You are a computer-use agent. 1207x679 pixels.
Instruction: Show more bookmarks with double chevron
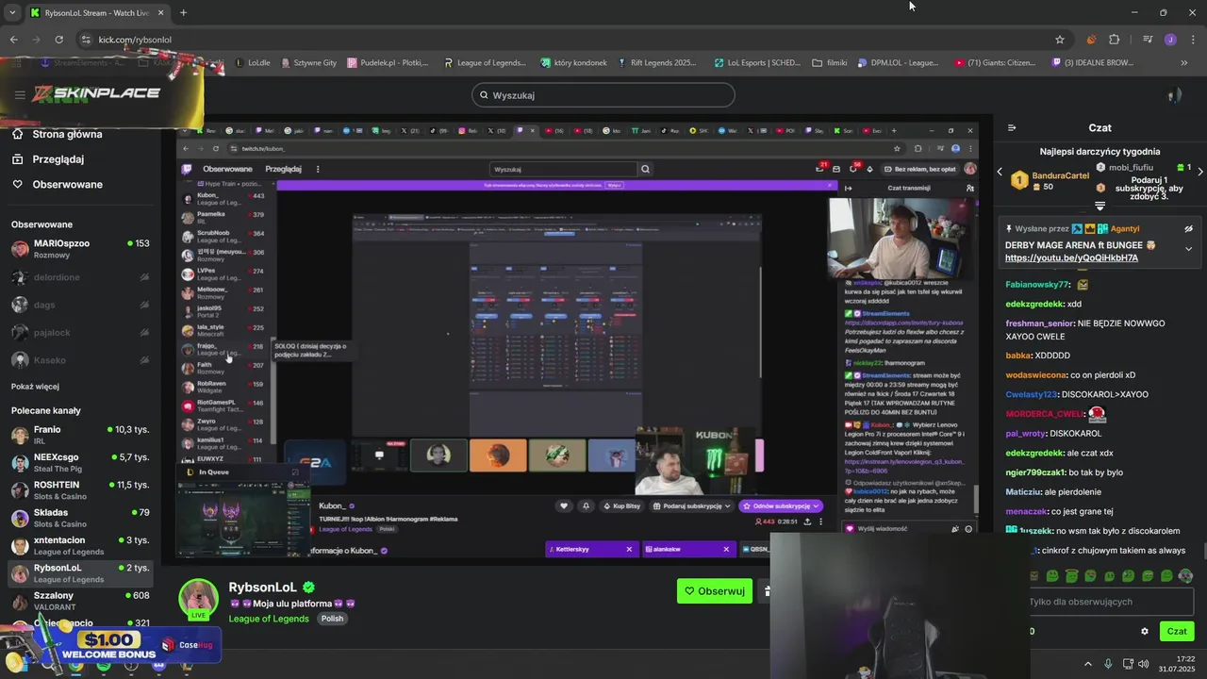click(1184, 63)
